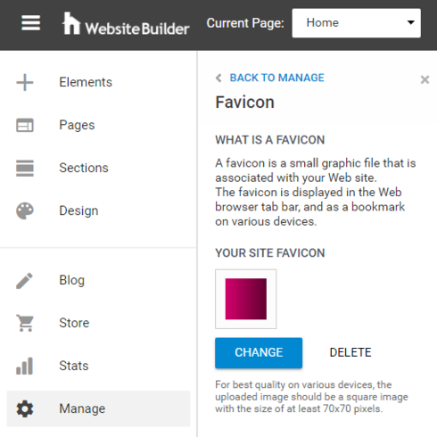This screenshot has width=437, height=437.
Task: Click the blue CHANGE button
Action: (259, 353)
